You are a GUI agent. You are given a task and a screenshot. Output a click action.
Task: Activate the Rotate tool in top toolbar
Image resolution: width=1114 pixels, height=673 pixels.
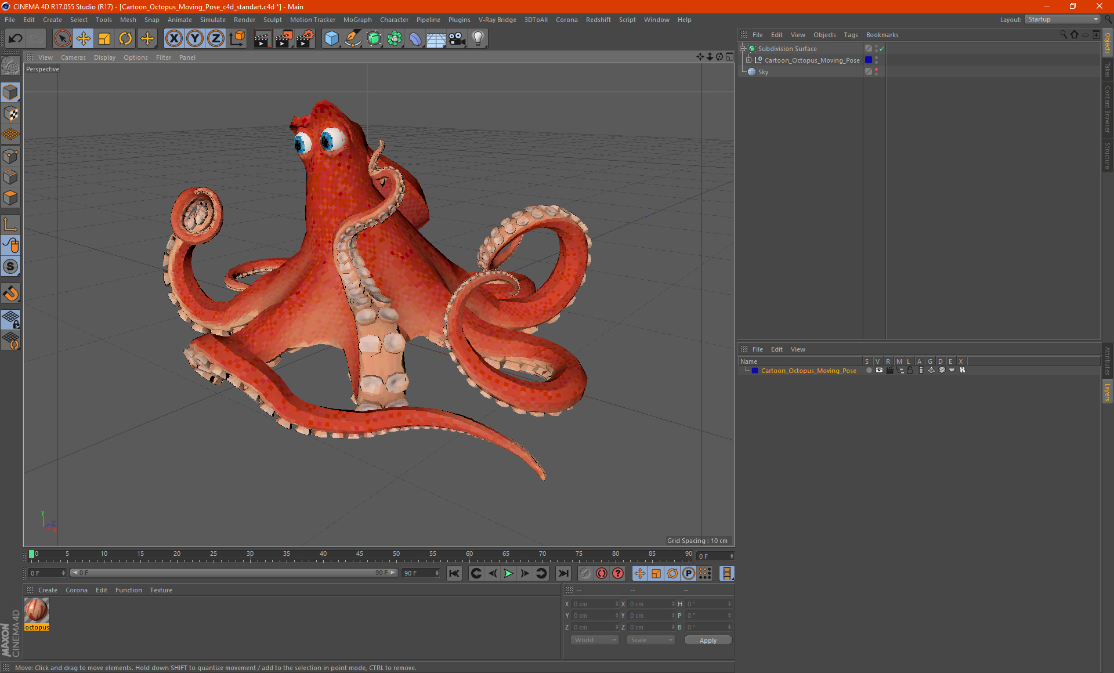[x=125, y=39]
